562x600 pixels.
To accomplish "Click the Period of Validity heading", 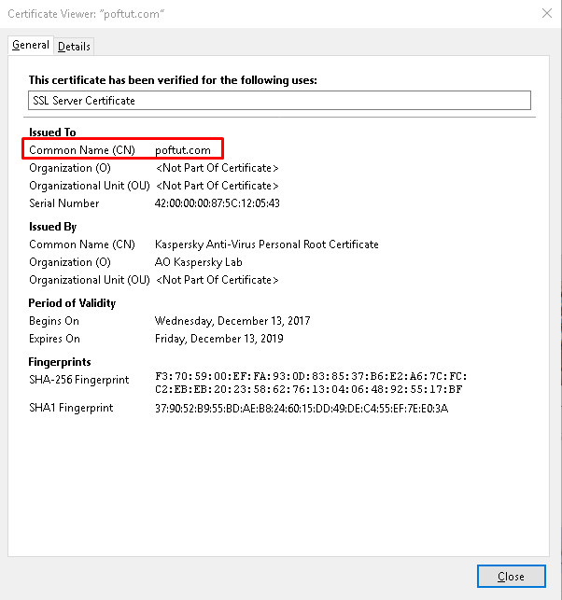I will point(72,303).
